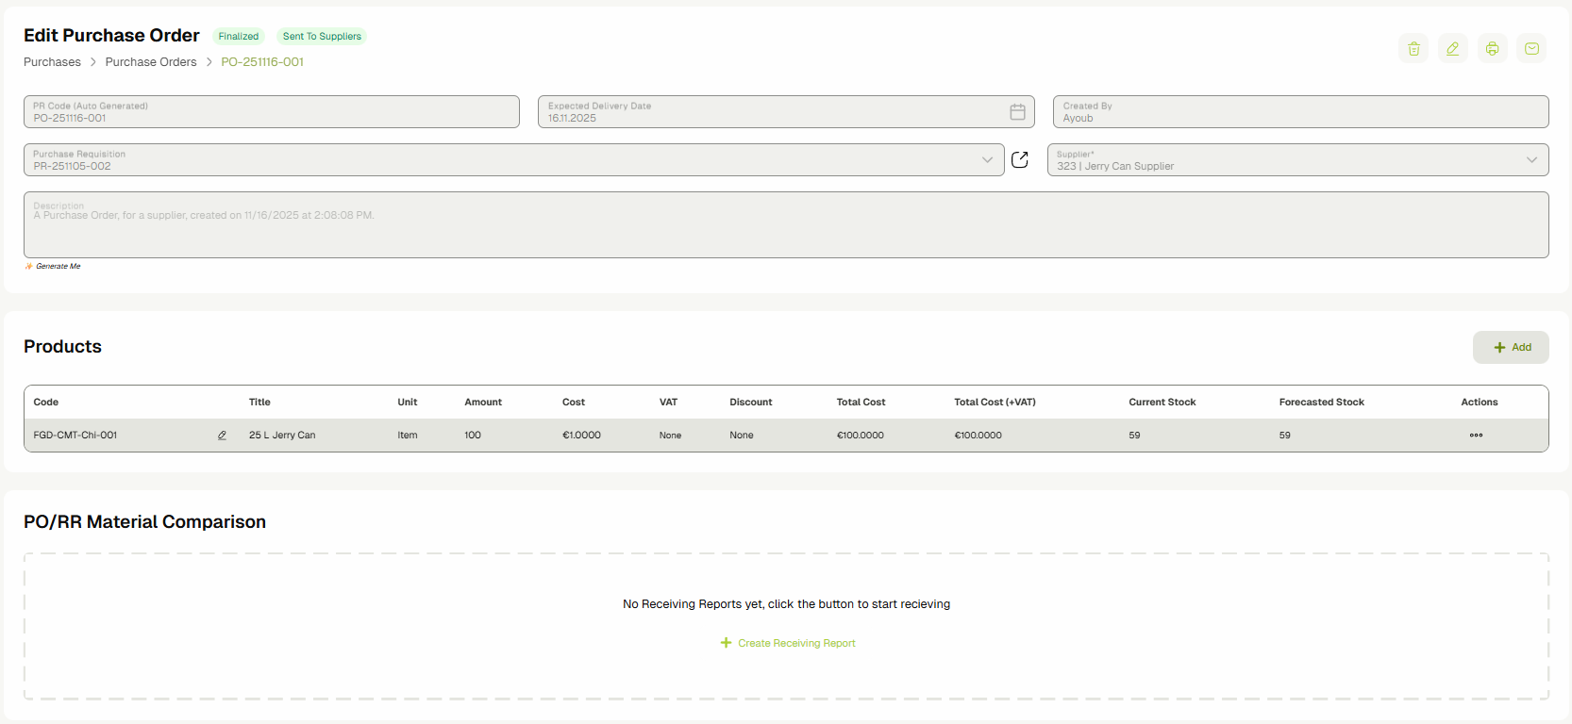Click the Discount column header
This screenshot has width=1572, height=724.
750,403
